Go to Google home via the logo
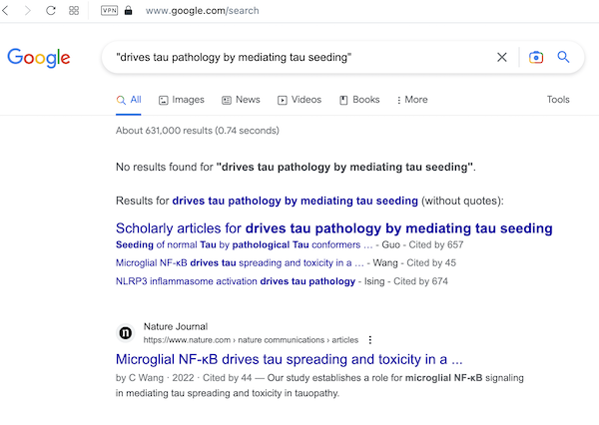Viewport: 599px width, 425px height. pos(39,58)
